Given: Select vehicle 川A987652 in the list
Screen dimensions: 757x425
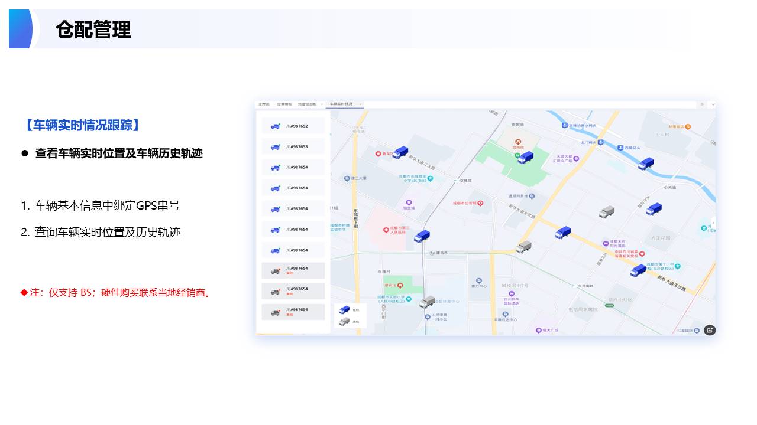Looking at the screenshot, I should tap(293, 126).
